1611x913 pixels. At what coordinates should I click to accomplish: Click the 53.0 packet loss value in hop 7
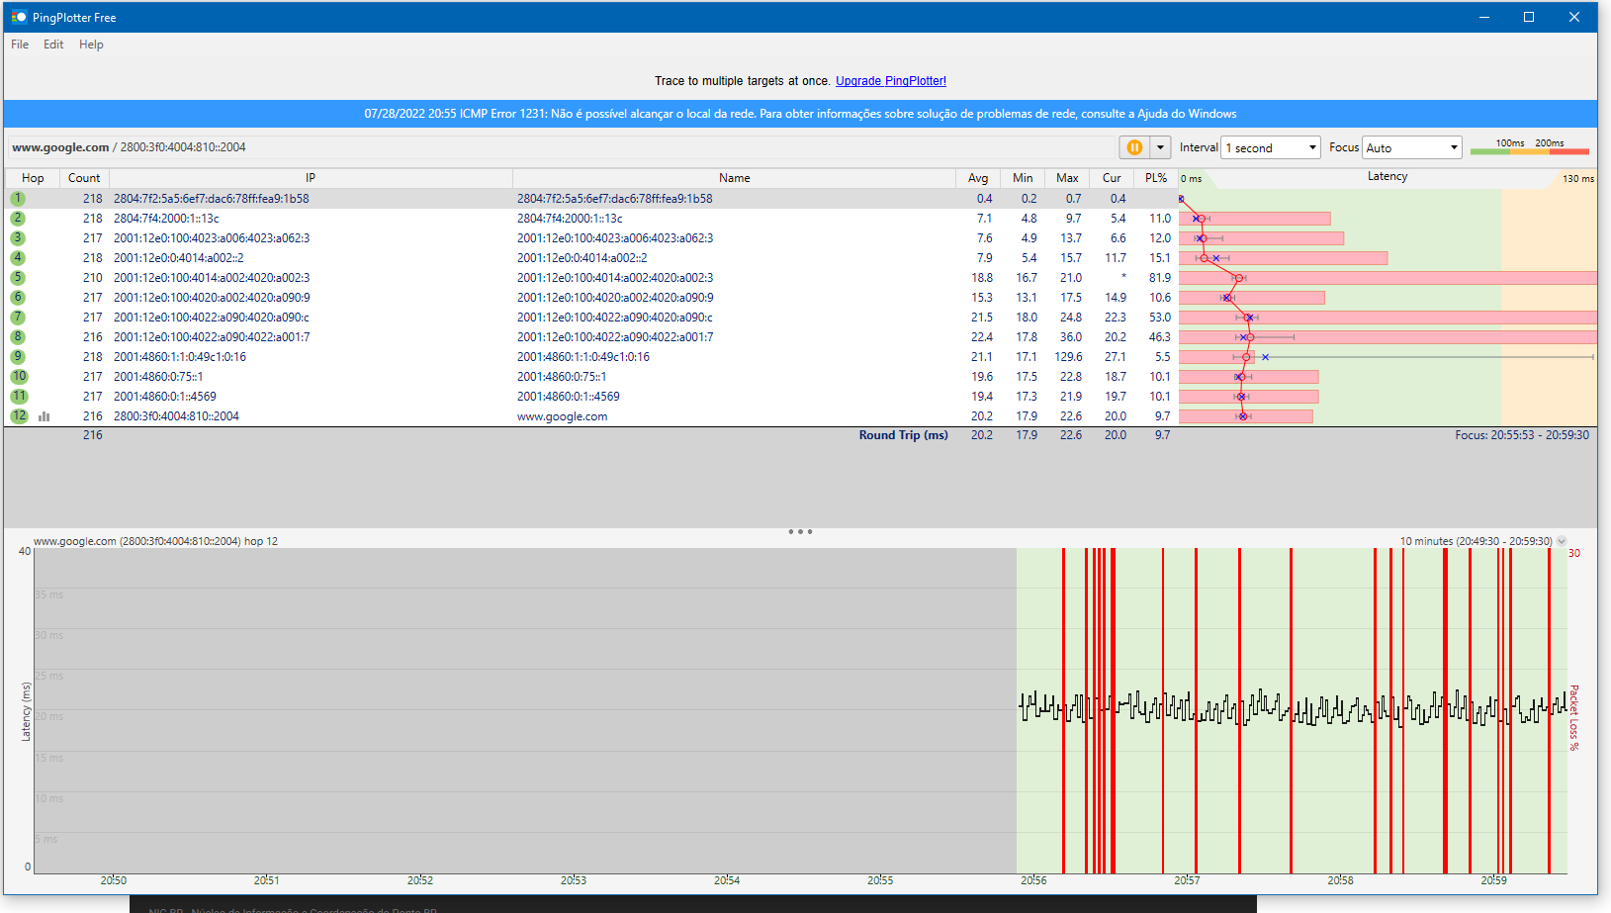(1159, 318)
